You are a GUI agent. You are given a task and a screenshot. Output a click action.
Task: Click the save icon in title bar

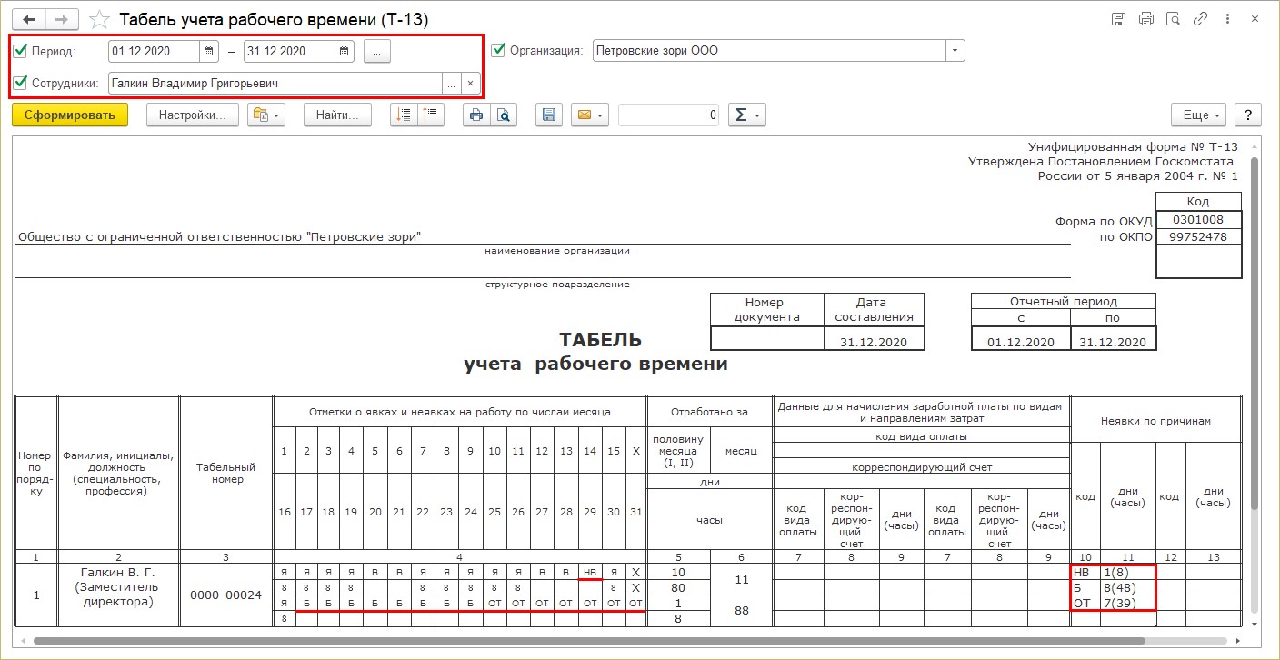[1119, 19]
